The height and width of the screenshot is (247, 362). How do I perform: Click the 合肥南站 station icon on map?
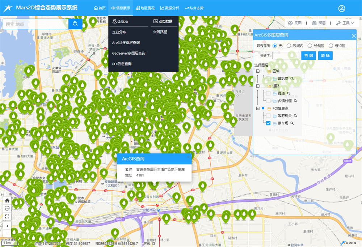tap(159, 210)
